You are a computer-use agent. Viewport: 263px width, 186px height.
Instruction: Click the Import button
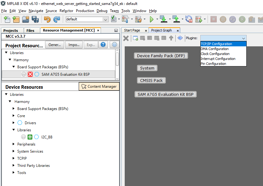[x=74, y=45]
